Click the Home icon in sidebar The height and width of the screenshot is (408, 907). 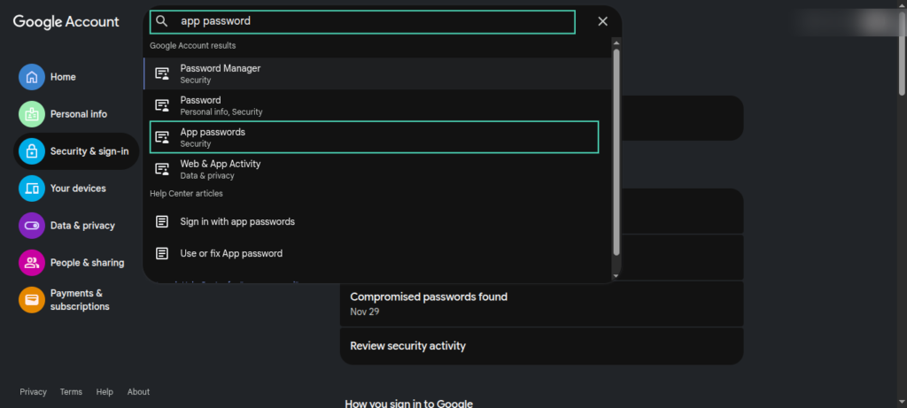pos(32,77)
